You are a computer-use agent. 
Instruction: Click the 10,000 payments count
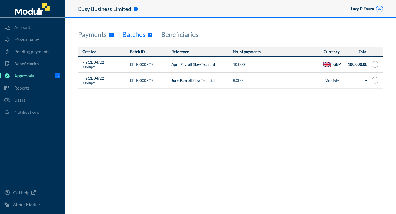(x=239, y=64)
